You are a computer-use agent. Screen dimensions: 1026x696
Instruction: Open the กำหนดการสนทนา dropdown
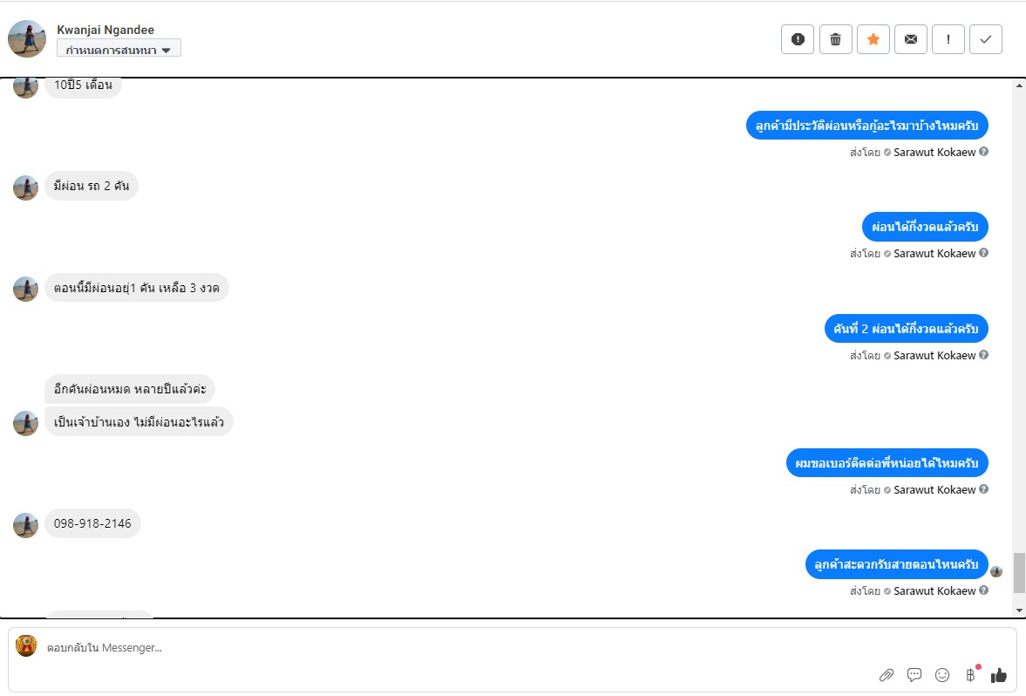pos(119,50)
